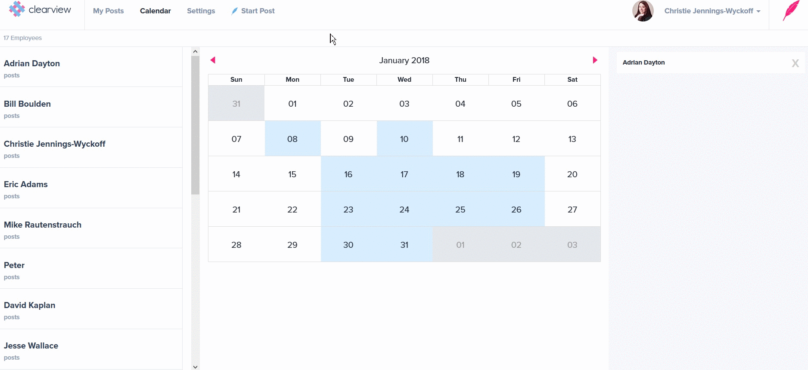This screenshot has height=370, width=808.
Task: Click Christie's profile avatar photo
Action: click(x=643, y=11)
